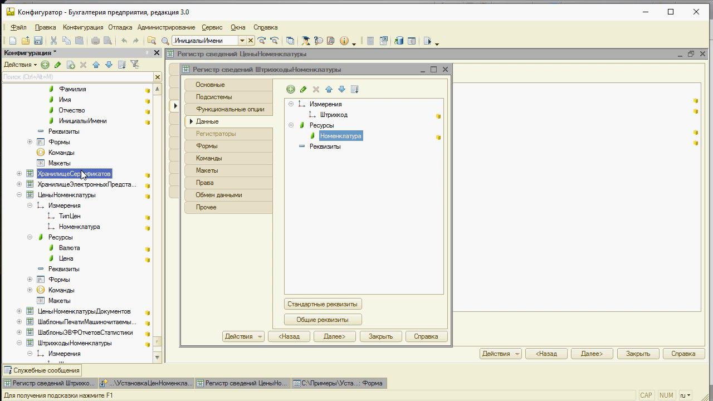Expand ХранилищеСертификатов node in tree
713x401 pixels.
pyautogui.click(x=19, y=174)
